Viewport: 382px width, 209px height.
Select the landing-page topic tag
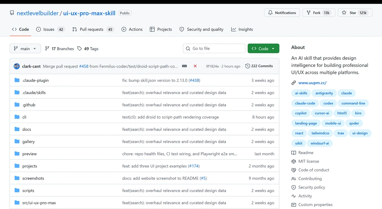click(306, 123)
